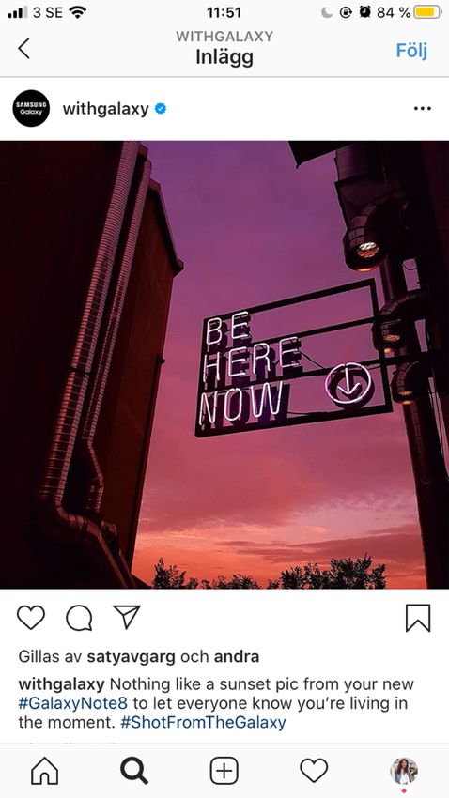Open comments with the speech bubble icon
The height and width of the screenshot is (798, 449).
pyautogui.click(x=79, y=619)
